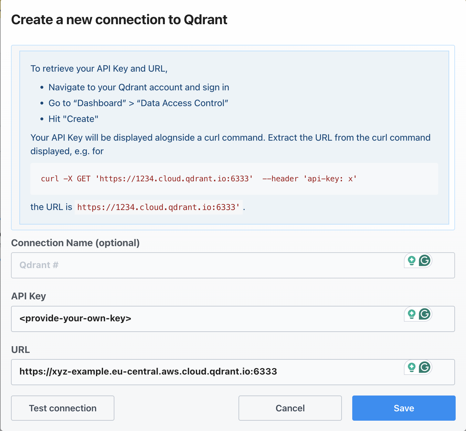Click the Data Access Control instruction bullet

(x=138, y=103)
